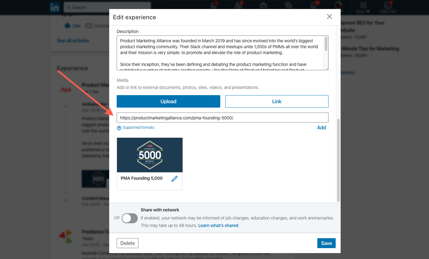Click into the media URL input field
This screenshot has height=259, width=429.
(x=222, y=118)
